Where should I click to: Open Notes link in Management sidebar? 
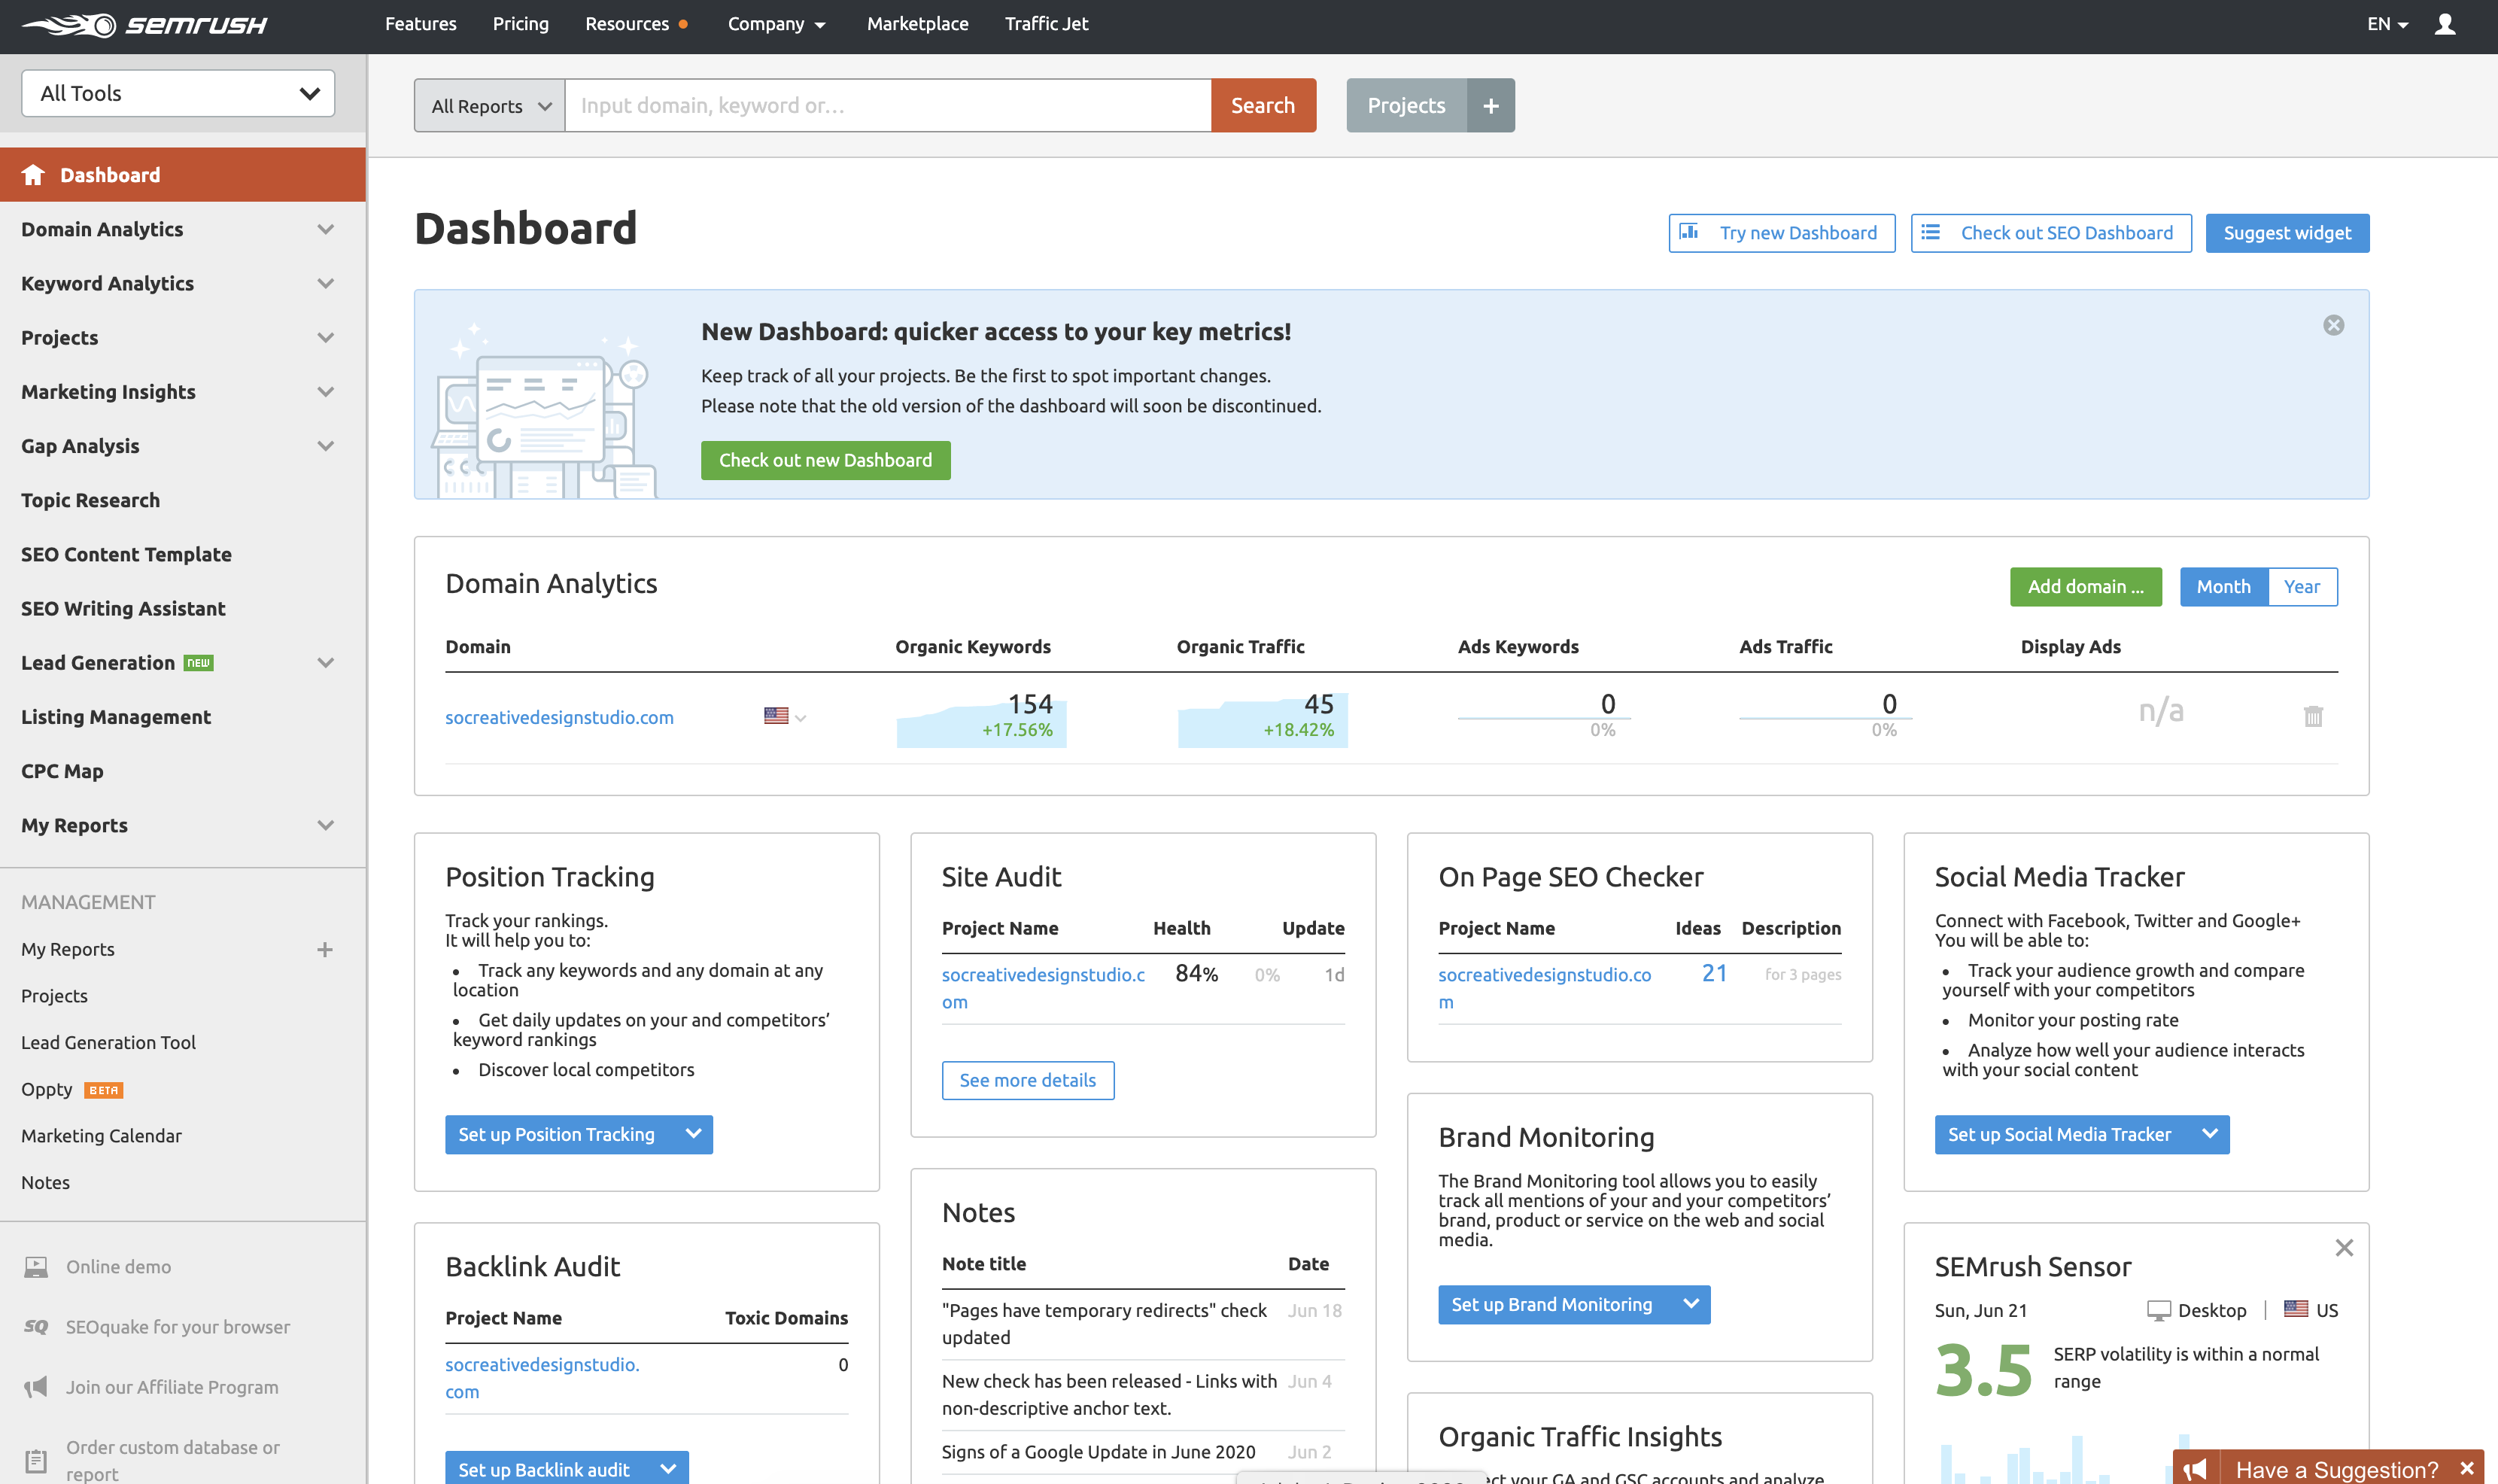46,1182
